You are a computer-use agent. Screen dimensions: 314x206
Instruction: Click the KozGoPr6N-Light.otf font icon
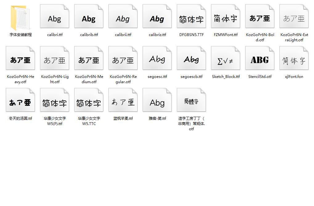click(x=55, y=58)
